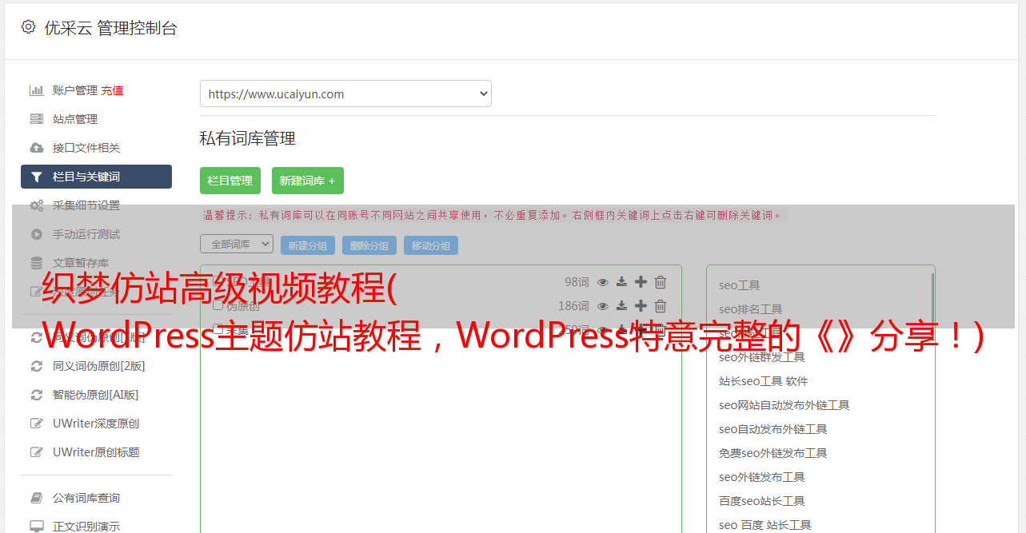Click the 删除分组 button
1026x533 pixels.
369,245
